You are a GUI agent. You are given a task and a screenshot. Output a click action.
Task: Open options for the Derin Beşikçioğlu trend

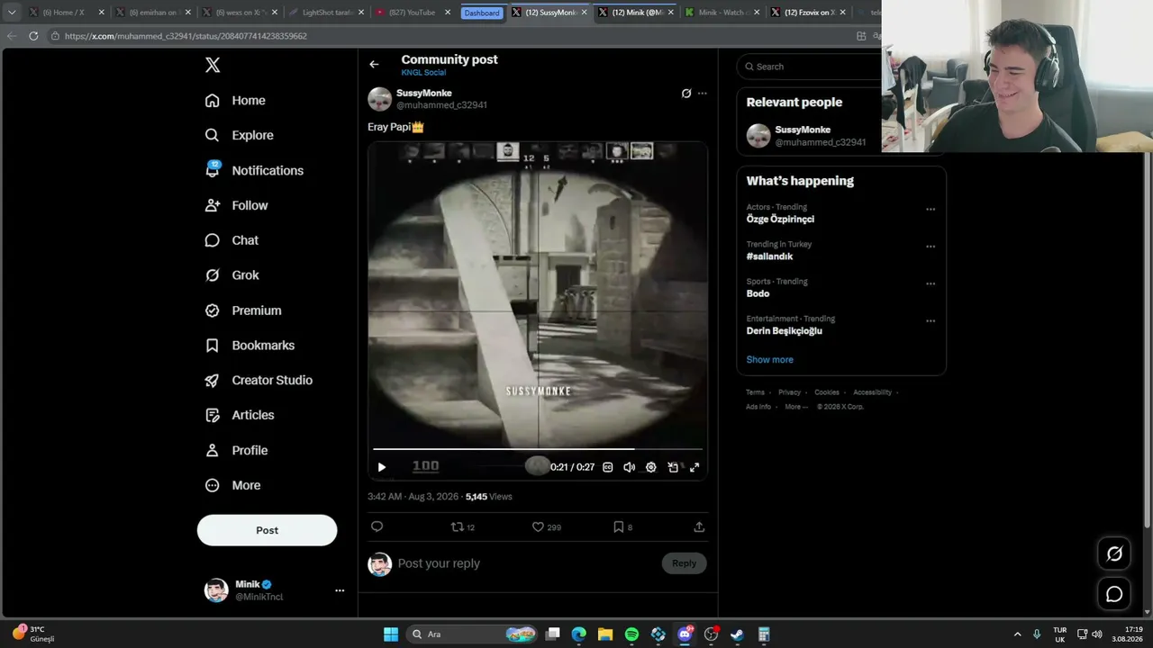(931, 321)
